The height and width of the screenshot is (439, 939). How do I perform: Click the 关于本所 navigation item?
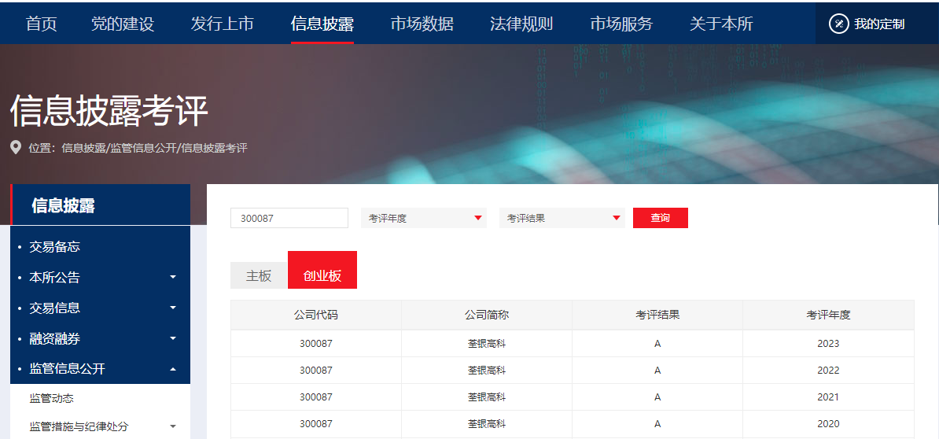tap(721, 24)
